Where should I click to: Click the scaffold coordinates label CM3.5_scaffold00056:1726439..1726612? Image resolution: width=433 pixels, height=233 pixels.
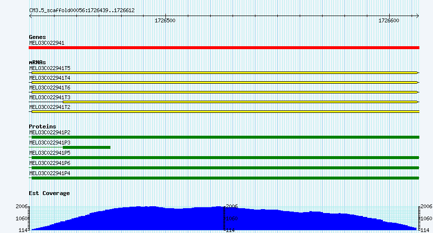point(82,11)
